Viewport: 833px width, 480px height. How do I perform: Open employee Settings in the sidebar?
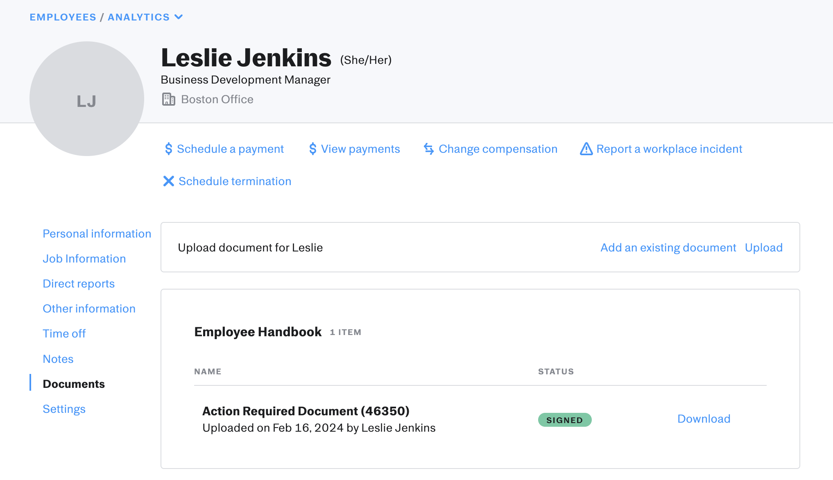(x=64, y=409)
